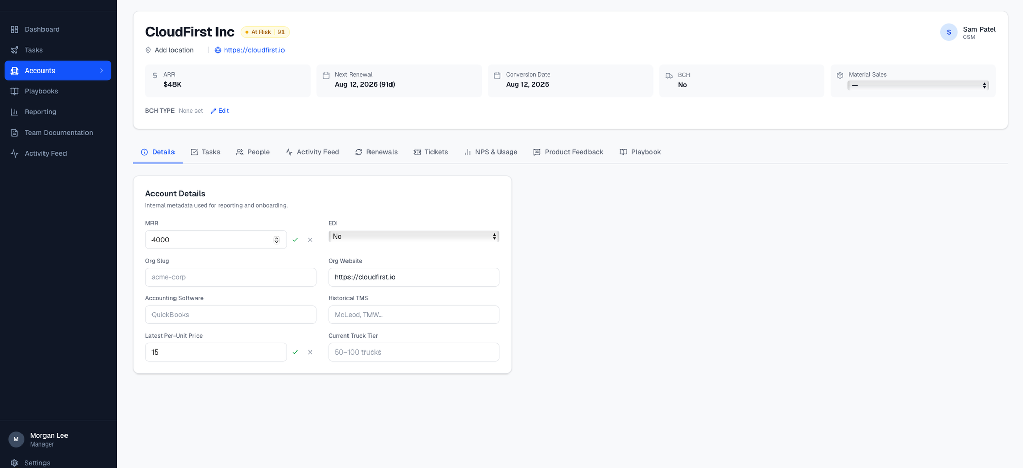The width and height of the screenshot is (1023, 468).
Task: Click the Dashboard grid icon
Action: click(x=15, y=29)
